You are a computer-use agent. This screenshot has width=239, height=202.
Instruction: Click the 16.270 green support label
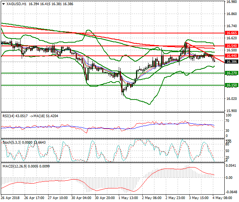click(x=231, y=73)
